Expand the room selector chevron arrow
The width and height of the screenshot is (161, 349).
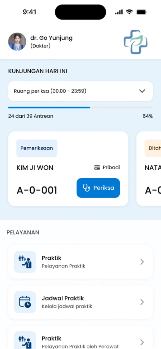(142, 91)
